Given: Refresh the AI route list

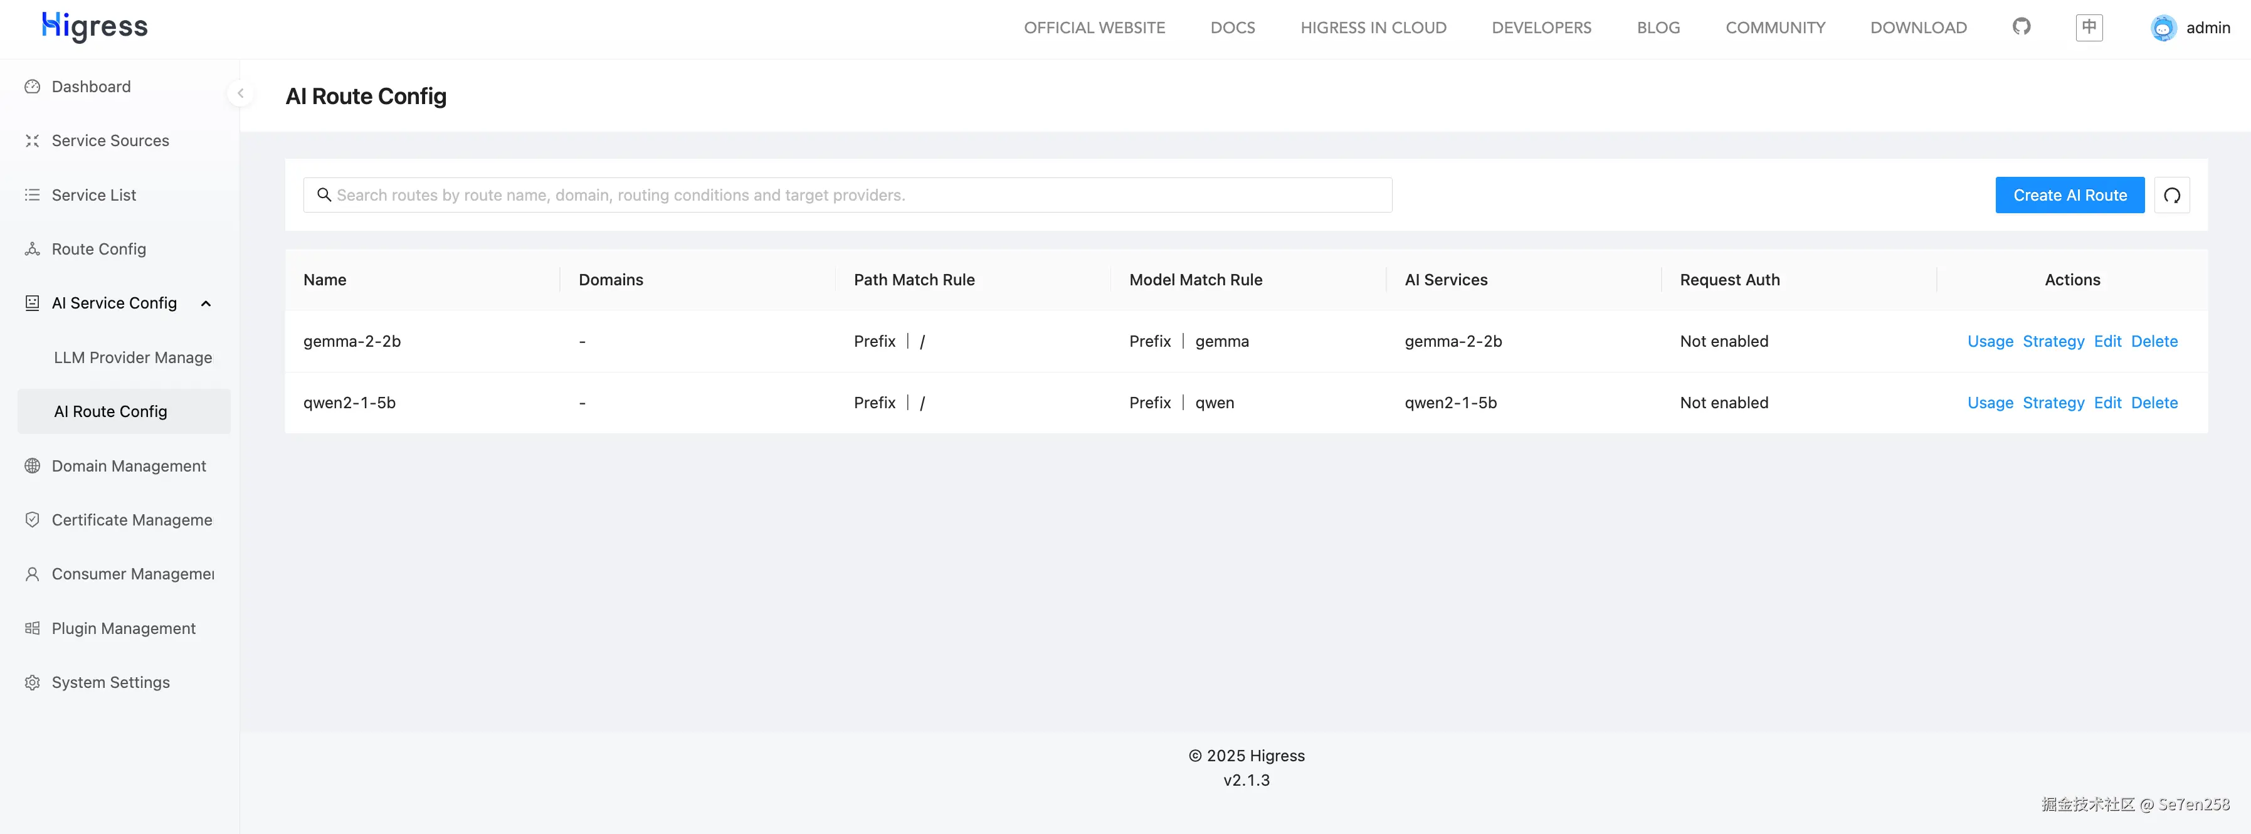Looking at the screenshot, I should (2171, 195).
